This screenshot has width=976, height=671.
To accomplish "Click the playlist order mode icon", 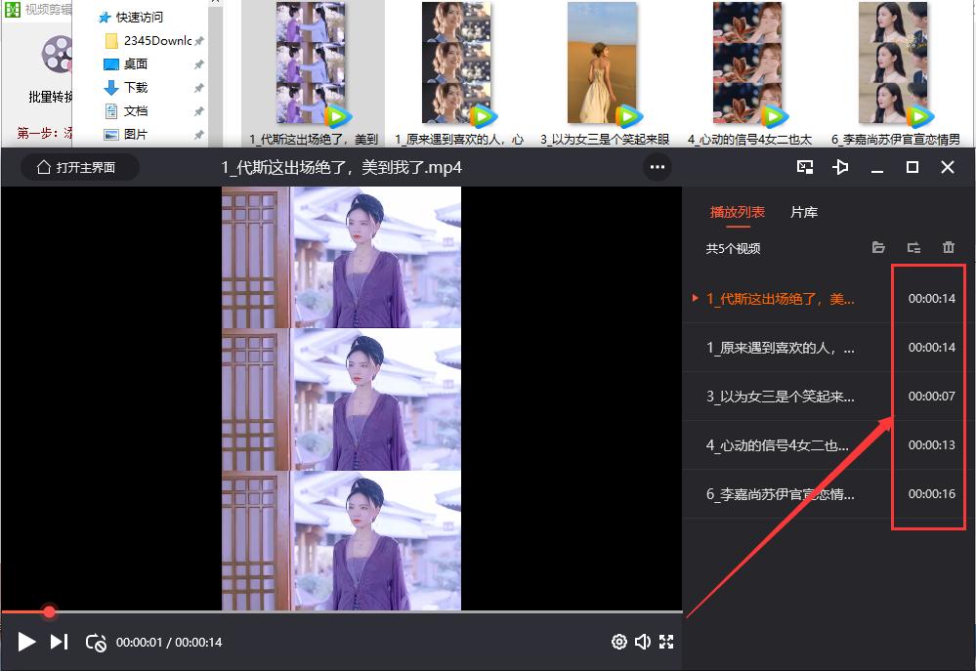I will [913, 248].
